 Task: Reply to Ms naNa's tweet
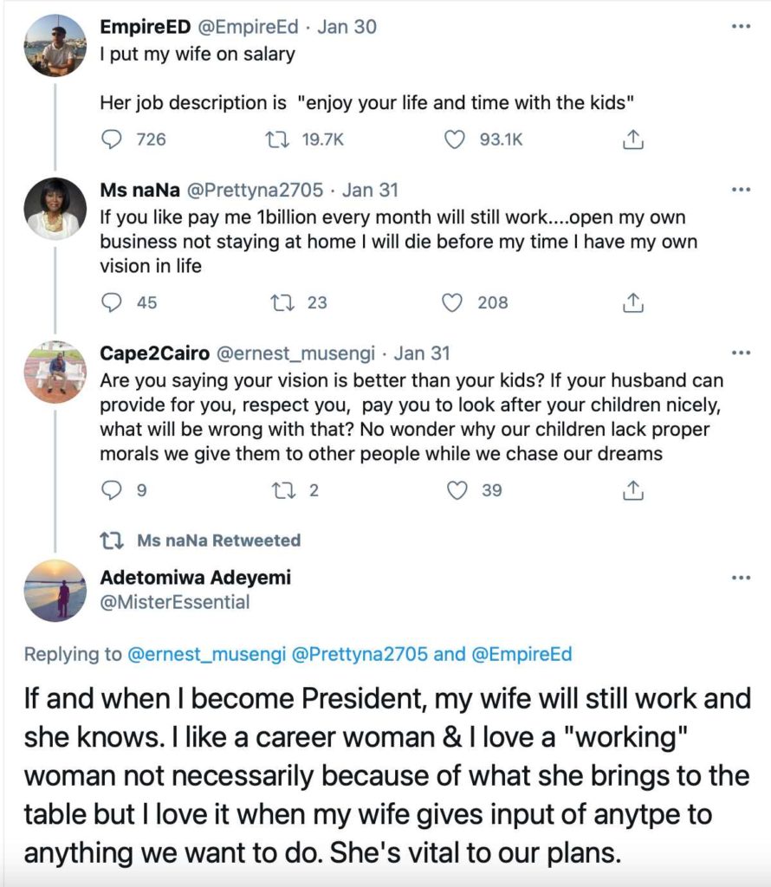(113, 302)
